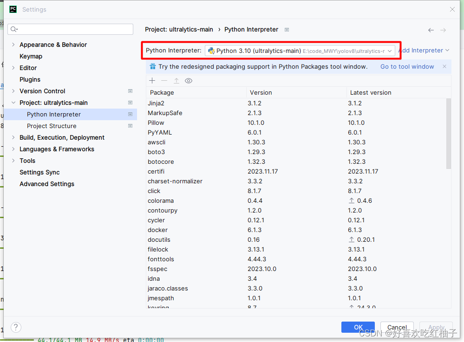Select the botocore package row
The image size is (464, 342).
pyautogui.click(x=296, y=161)
